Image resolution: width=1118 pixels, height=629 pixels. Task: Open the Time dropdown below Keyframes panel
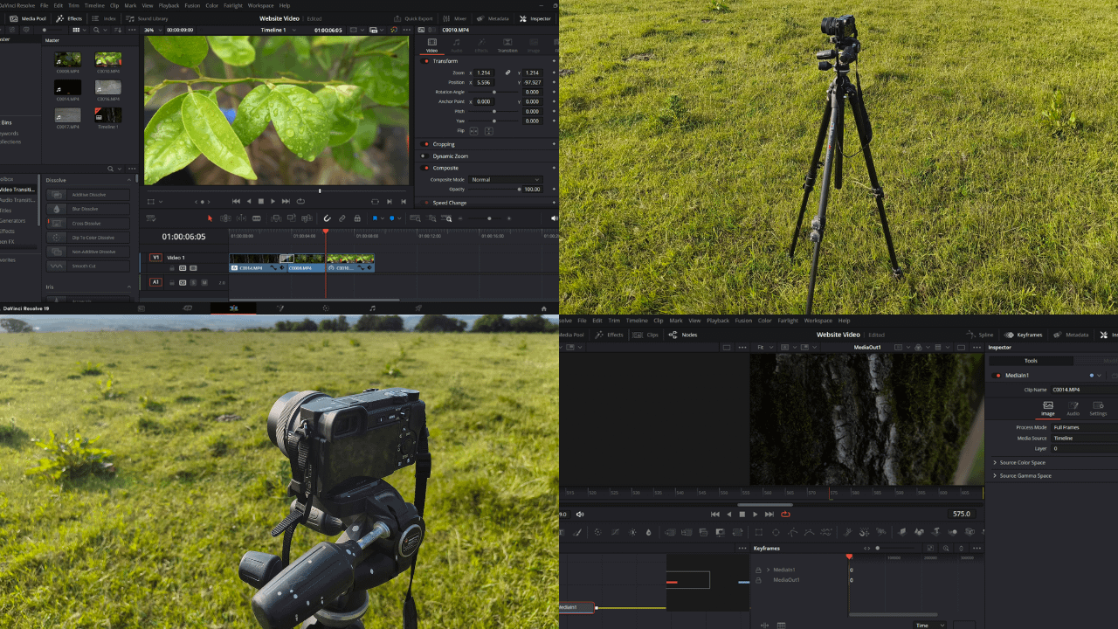point(928,626)
